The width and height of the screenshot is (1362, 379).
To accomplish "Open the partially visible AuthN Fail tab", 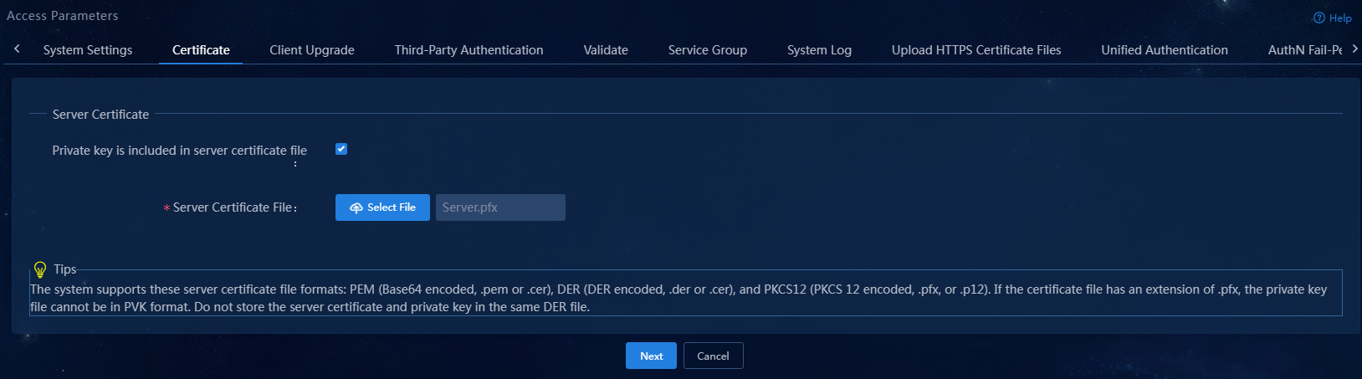I will (1304, 50).
